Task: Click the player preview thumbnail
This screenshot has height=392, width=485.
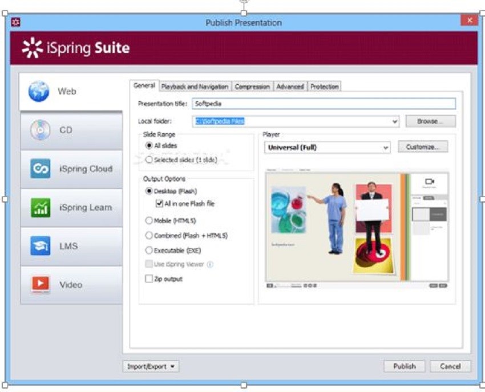Action: [357, 228]
